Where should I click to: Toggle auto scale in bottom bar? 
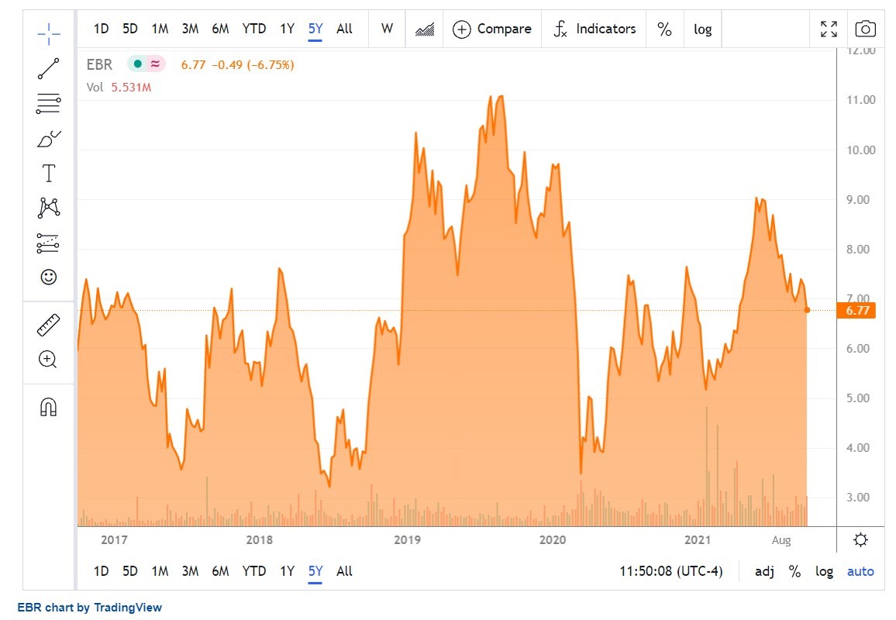[860, 571]
